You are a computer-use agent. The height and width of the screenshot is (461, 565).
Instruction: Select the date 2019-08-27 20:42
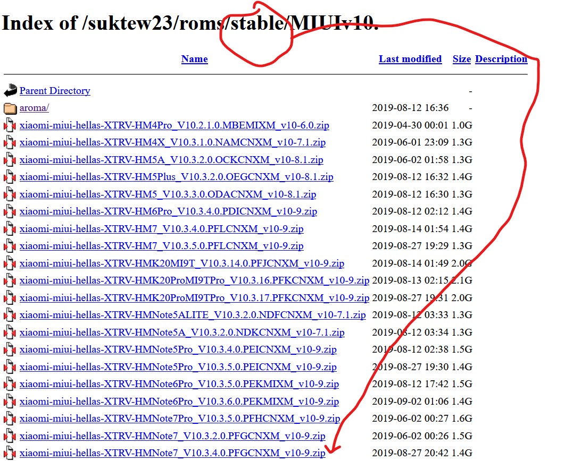tap(410, 453)
